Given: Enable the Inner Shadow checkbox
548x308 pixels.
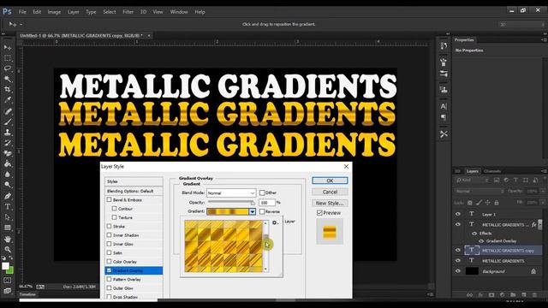Looking at the screenshot, I should click(x=109, y=235).
